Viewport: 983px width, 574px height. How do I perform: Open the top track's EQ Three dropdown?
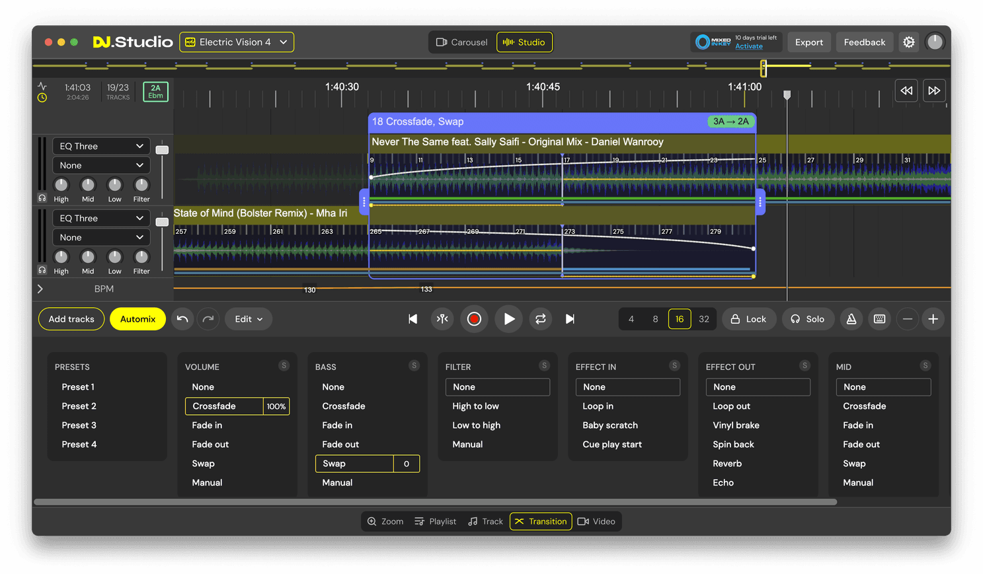pyautogui.click(x=101, y=146)
